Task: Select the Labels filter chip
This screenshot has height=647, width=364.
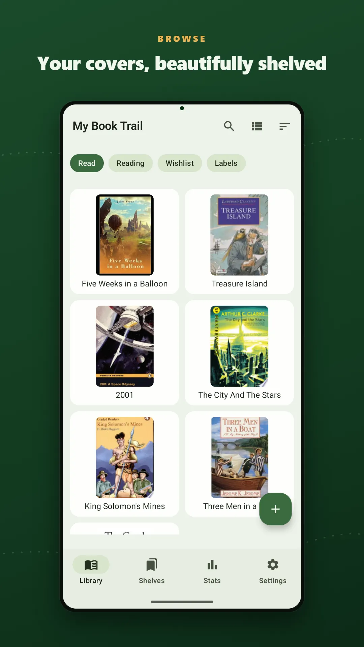Action: tap(226, 163)
